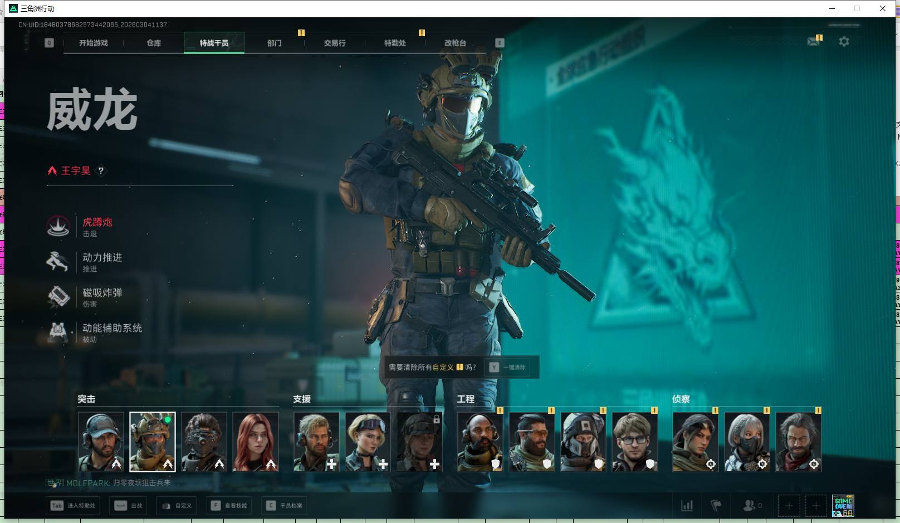The image size is (900, 523).
Task: Select the 虎蹲炮 skill icon
Action: pyautogui.click(x=58, y=226)
